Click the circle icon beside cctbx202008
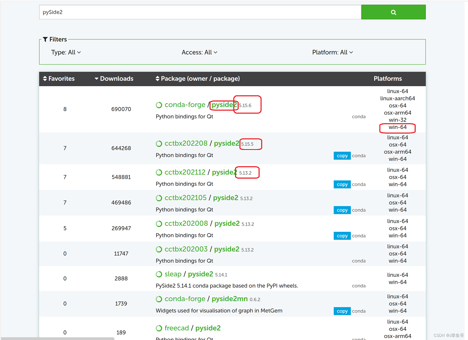468x340 pixels. (x=159, y=224)
